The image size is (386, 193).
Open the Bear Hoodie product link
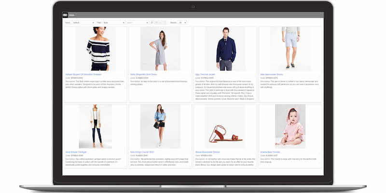272,151
